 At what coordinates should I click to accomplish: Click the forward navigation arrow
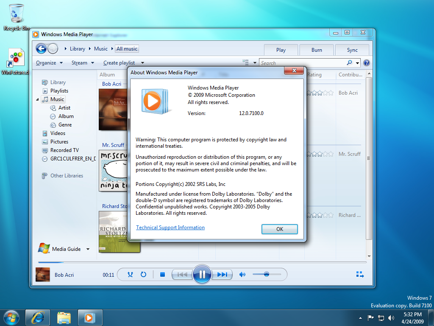click(53, 49)
